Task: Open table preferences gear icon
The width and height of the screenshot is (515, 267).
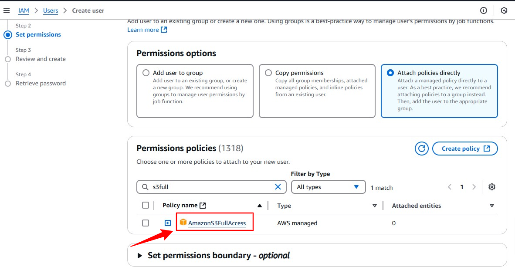Action: (492, 187)
